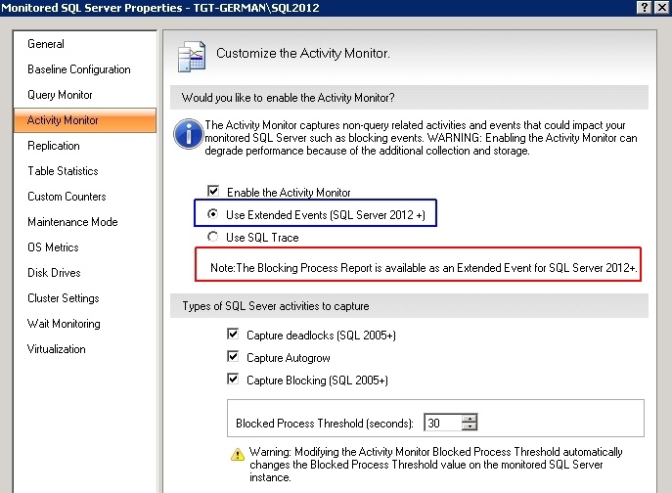Increase Blocked Process Threshold with up arrow

tap(470, 419)
